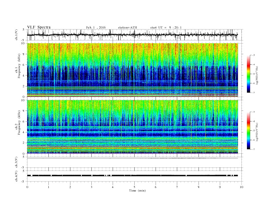272x210 pixels.
Task: Click the ch.2 spectrogram color scale bar
Action: 248,130
